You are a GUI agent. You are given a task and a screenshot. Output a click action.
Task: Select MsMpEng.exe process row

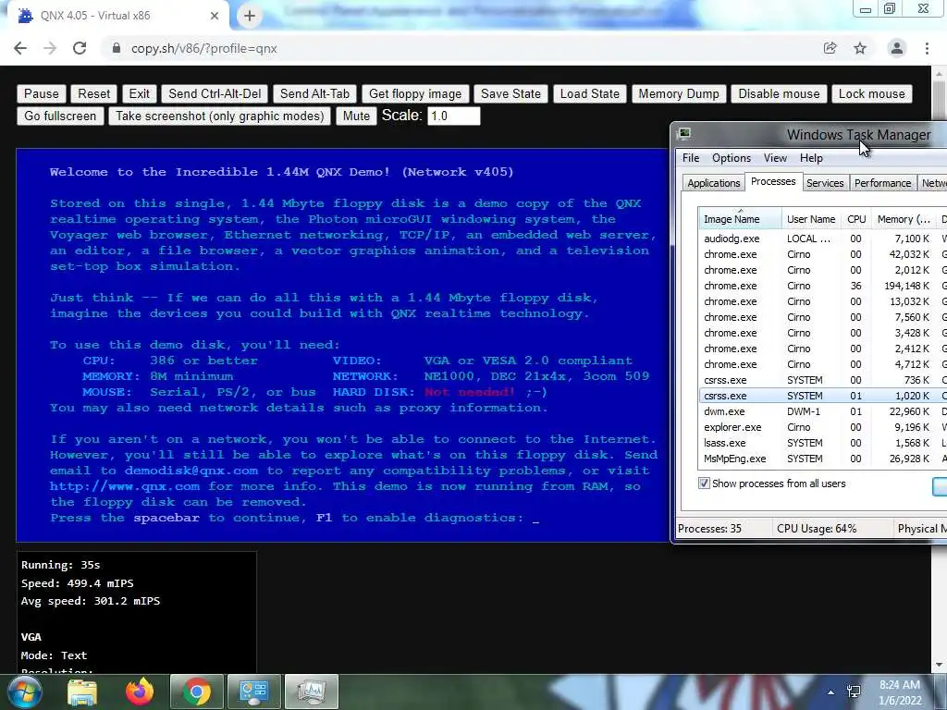pos(822,459)
